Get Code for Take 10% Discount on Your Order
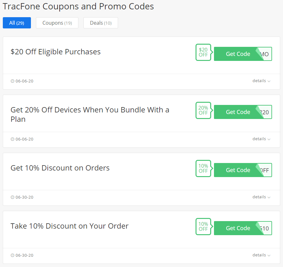The image size is (283, 267). tap(243, 228)
